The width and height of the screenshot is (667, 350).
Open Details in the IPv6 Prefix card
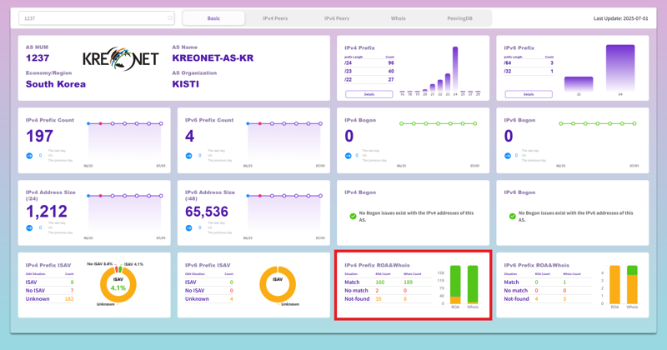pyautogui.click(x=528, y=94)
